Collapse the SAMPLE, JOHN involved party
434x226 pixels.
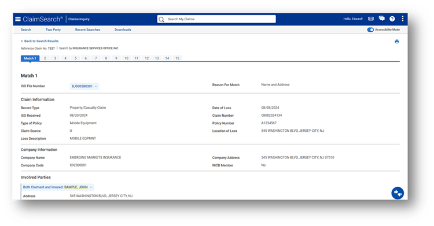[57, 187]
